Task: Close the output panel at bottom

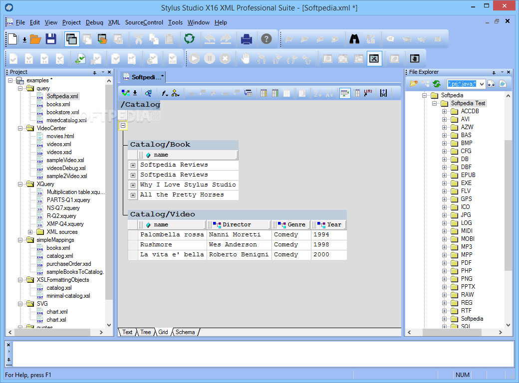Action: click(x=8, y=345)
